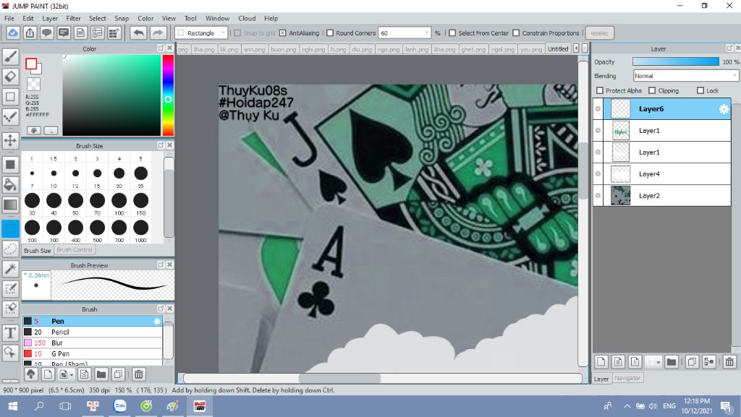Enable Clipping checkbox
The image size is (741, 417).
click(x=652, y=90)
